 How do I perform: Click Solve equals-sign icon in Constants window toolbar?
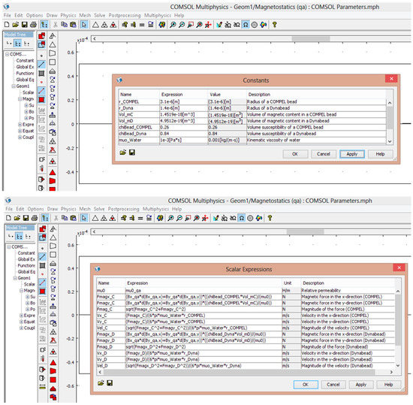coord(142,25)
